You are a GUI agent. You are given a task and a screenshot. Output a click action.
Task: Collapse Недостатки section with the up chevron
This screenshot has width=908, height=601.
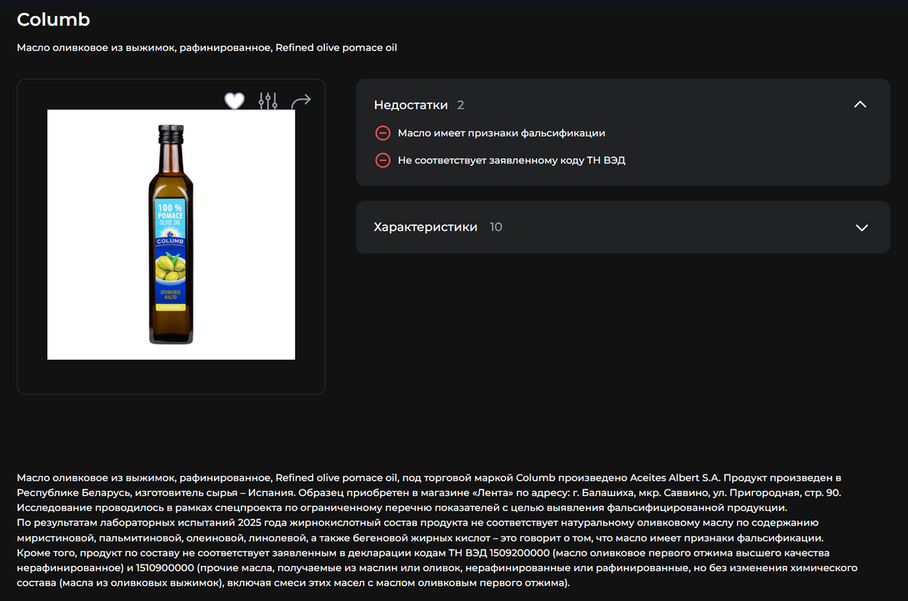pos(861,105)
